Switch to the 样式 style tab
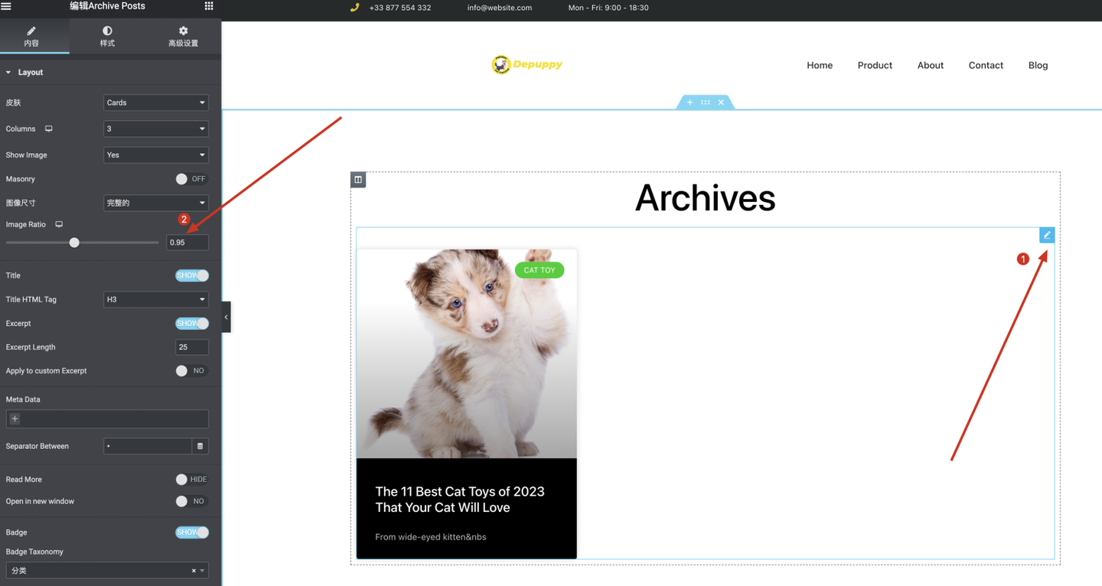This screenshot has width=1102, height=586. tap(107, 37)
